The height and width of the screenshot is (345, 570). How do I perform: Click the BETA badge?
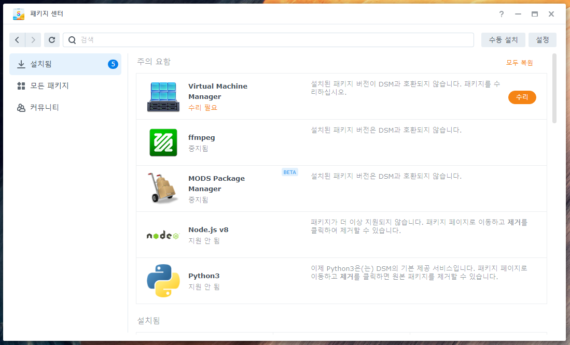coord(290,172)
